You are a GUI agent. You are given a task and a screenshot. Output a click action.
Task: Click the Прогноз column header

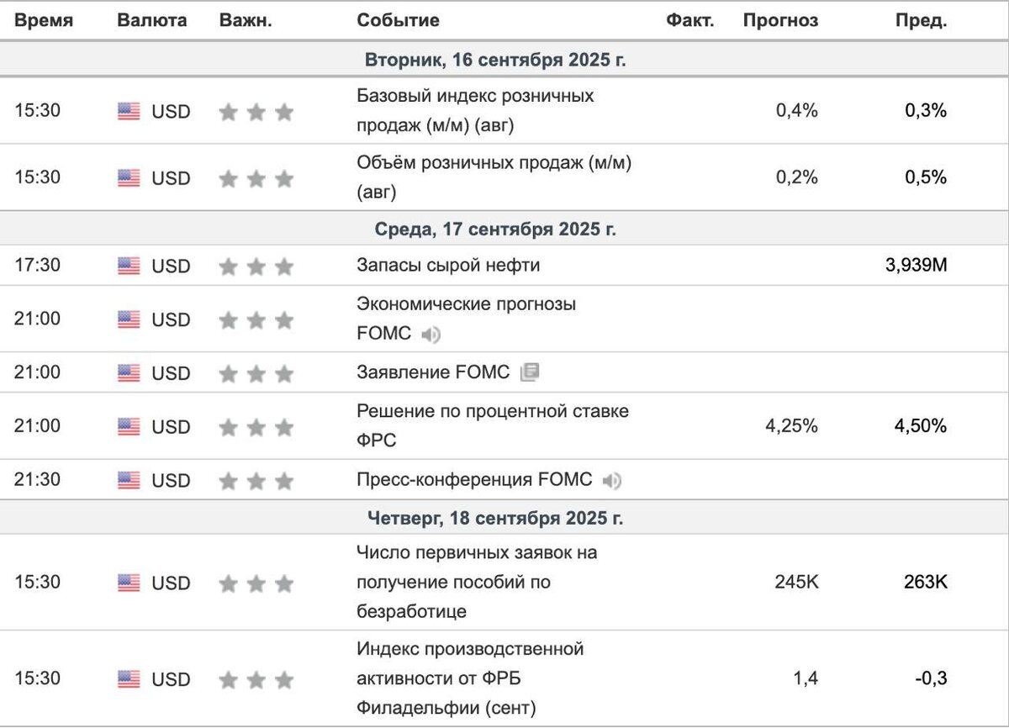pyautogui.click(x=780, y=21)
